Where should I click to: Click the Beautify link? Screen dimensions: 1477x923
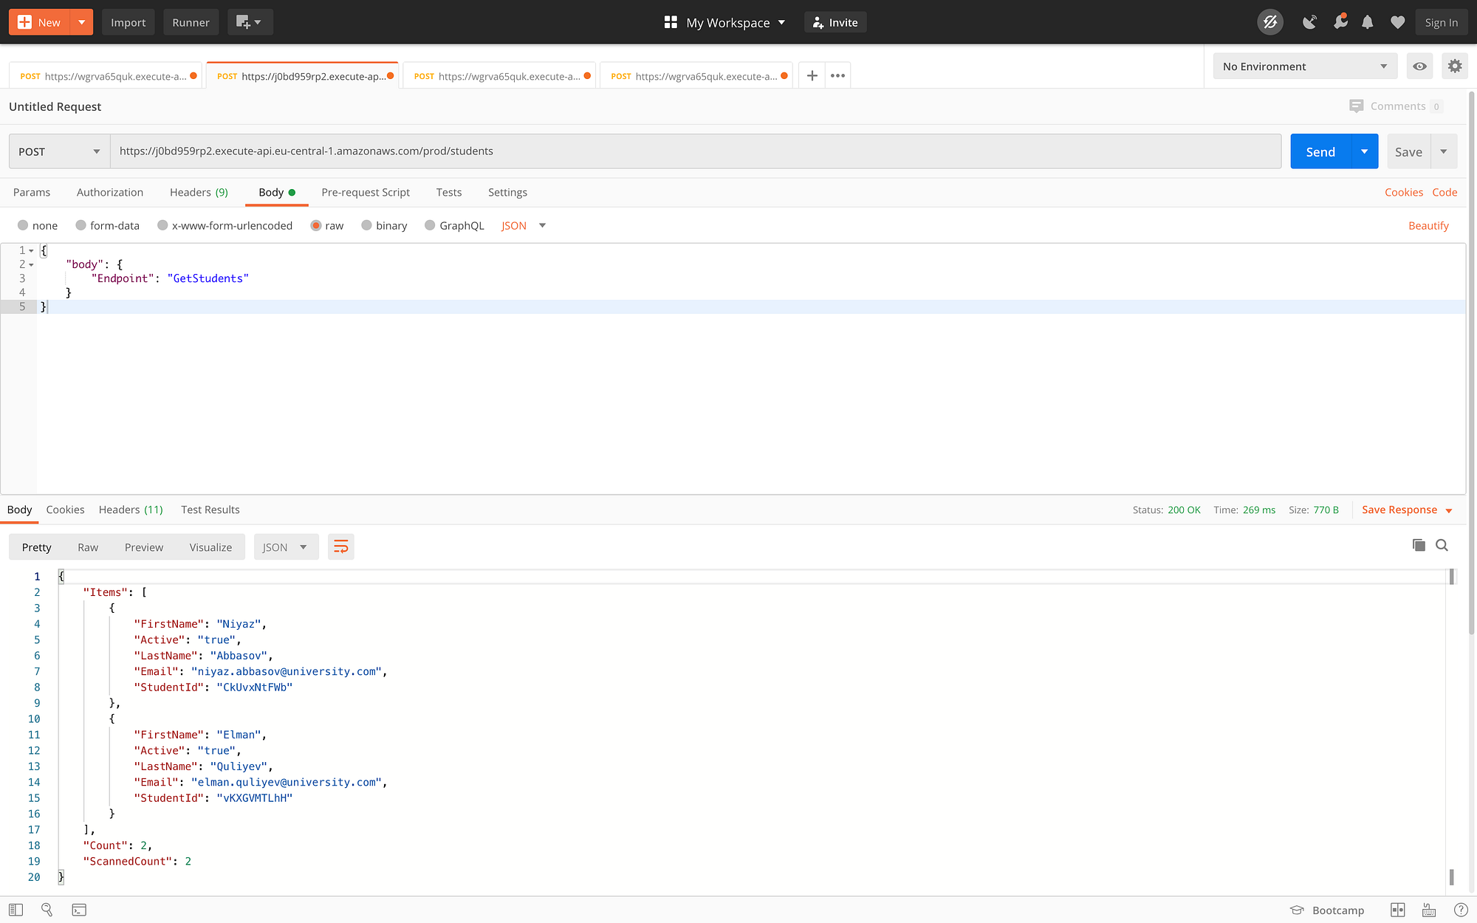[1428, 225]
